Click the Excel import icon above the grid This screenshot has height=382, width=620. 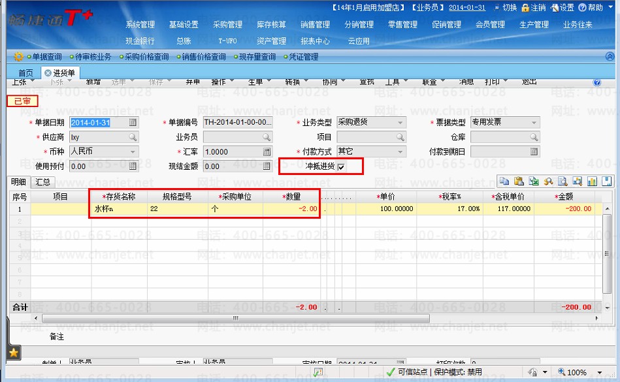coord(533,181)
